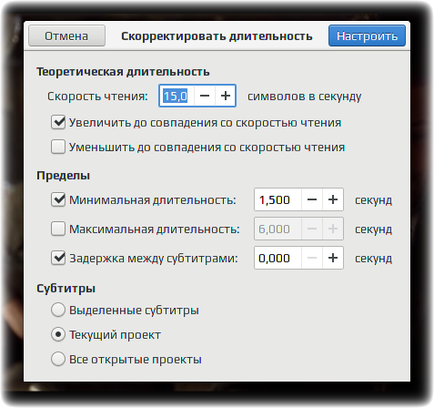Enable the Максимальная длительность checkbox
This screenshot has width=434, height=408.
click(58, 229)
